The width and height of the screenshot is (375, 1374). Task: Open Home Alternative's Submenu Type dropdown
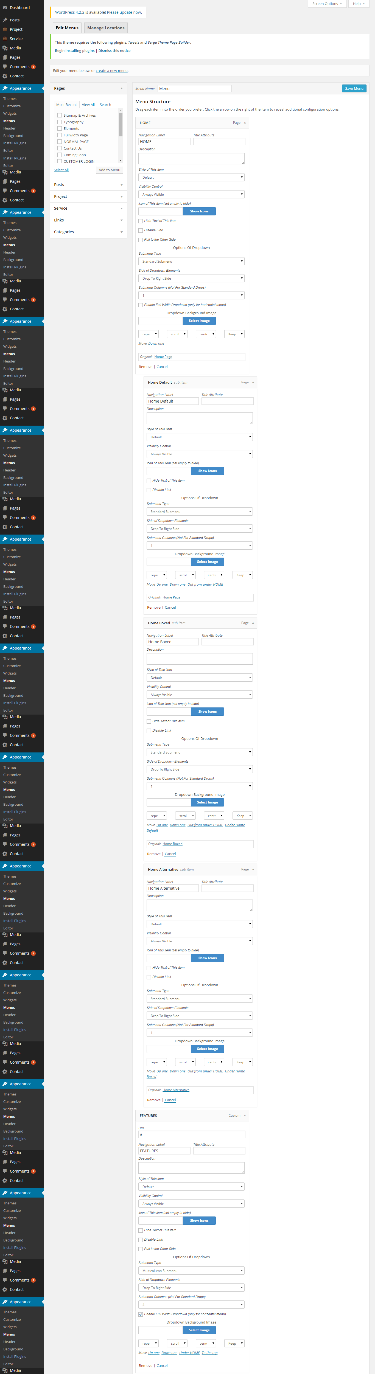[200, 999]
